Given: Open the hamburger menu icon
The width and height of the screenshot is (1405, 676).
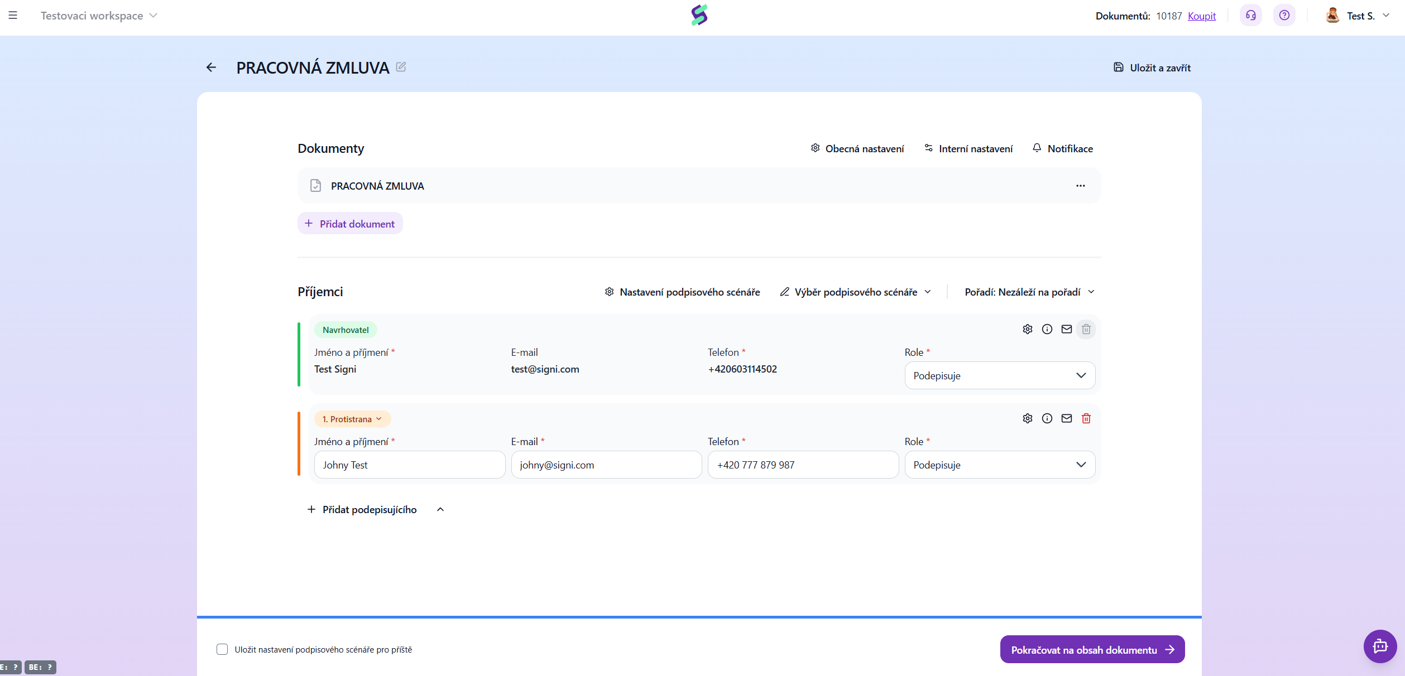Looking at the screenshot, I should [13, 16].
